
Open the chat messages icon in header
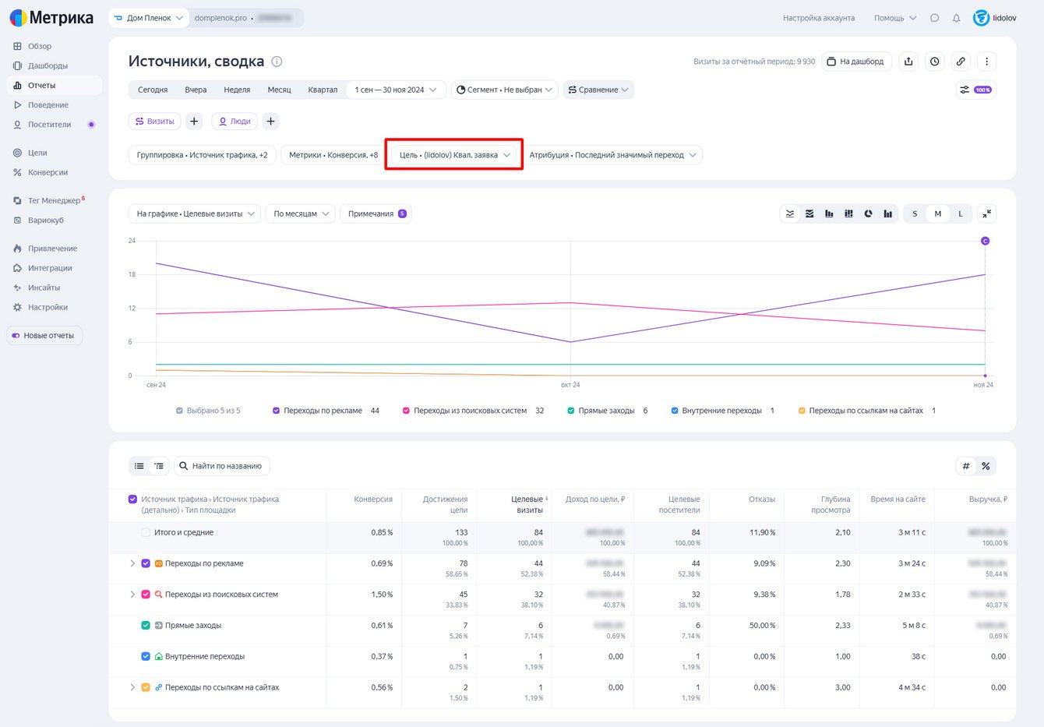click(x=934, y=18)
